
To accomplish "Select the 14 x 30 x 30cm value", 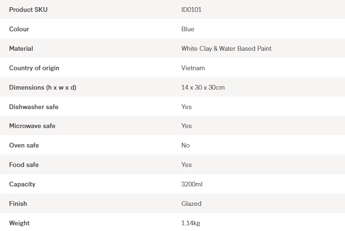I will [203, 87].
